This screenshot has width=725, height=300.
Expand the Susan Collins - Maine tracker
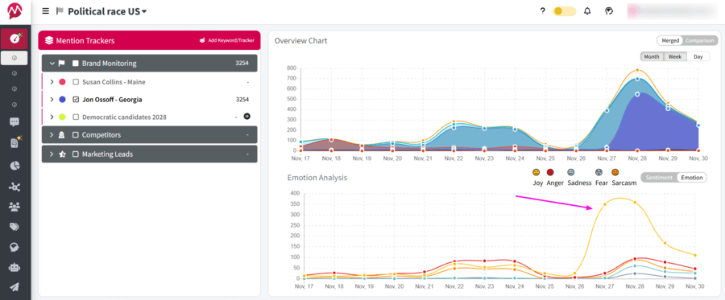pyautogui.click(x=52, y=82)
